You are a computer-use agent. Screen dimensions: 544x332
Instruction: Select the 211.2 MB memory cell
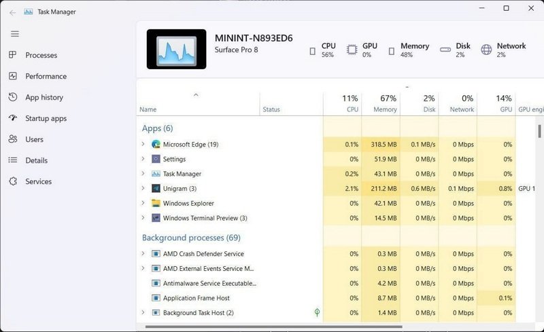click(x=381, y=189)
